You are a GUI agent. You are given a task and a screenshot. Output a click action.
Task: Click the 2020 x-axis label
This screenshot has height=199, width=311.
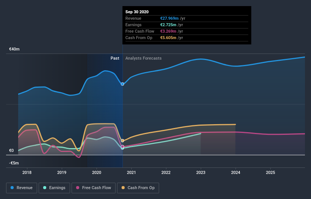click(97, 172)
